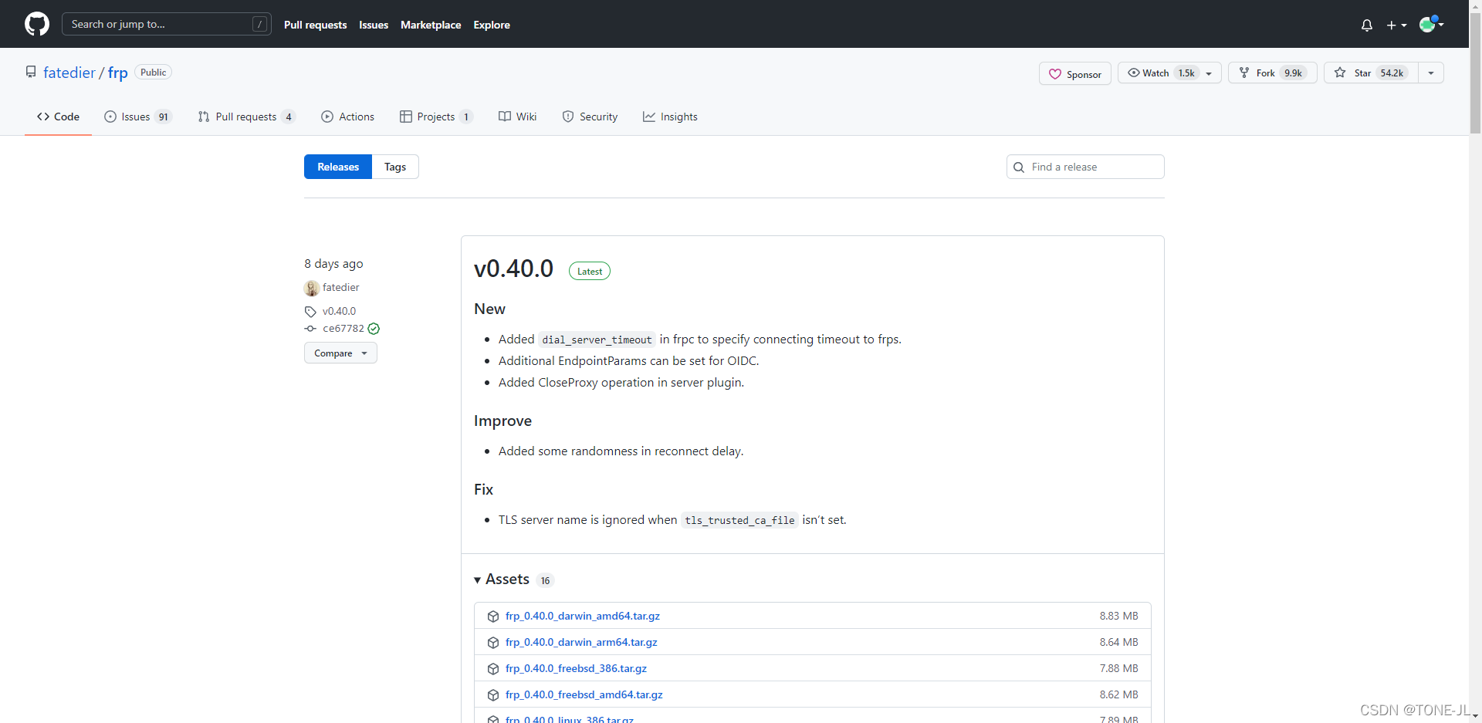Click the Public visibility badge
The width and height of the screenshot is (1482, 723).
click(153, 72)
